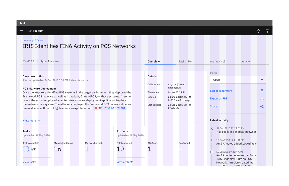Viewport: 289px width, 186px height.
Task: Open the notifications bell
Action: pyautogui.click(x=258, y=31)
